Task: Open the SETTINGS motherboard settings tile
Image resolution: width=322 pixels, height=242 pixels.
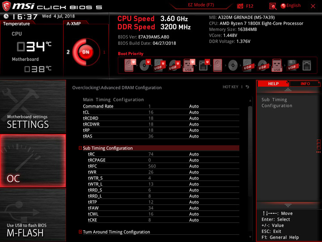Action: point(33,106)
